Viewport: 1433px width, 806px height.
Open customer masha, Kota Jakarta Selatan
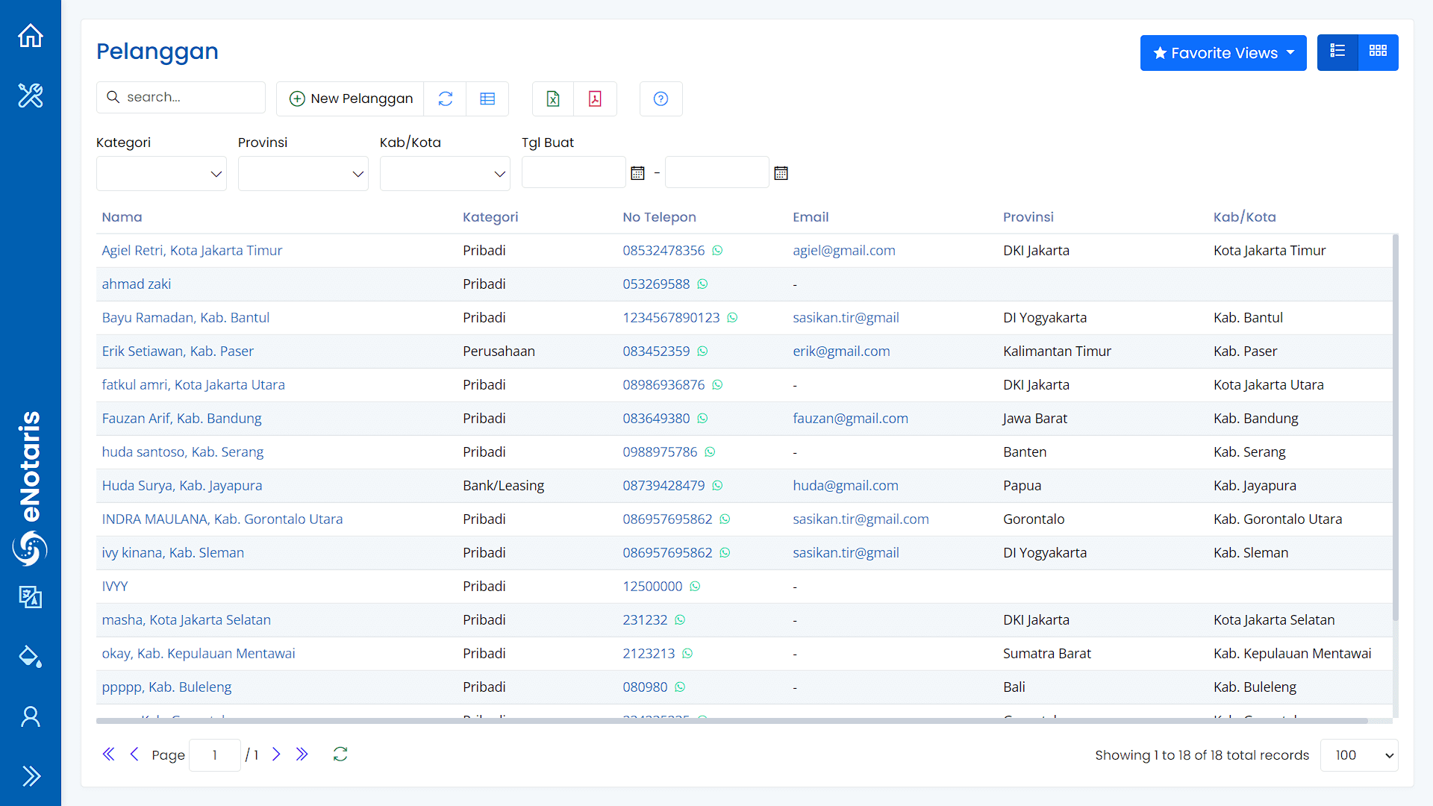coord(186,620)
